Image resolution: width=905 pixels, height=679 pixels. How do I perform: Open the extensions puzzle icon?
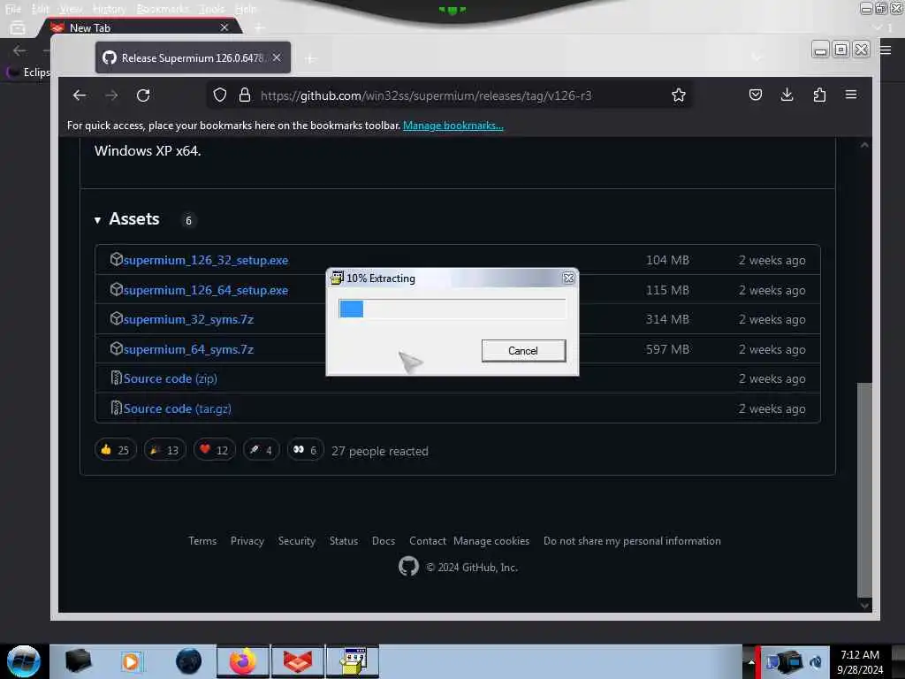tap(819, 95)
